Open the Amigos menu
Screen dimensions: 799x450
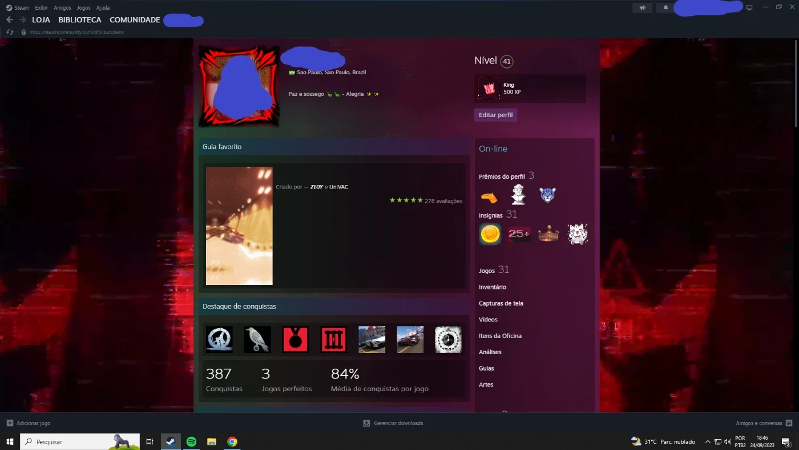62,8
